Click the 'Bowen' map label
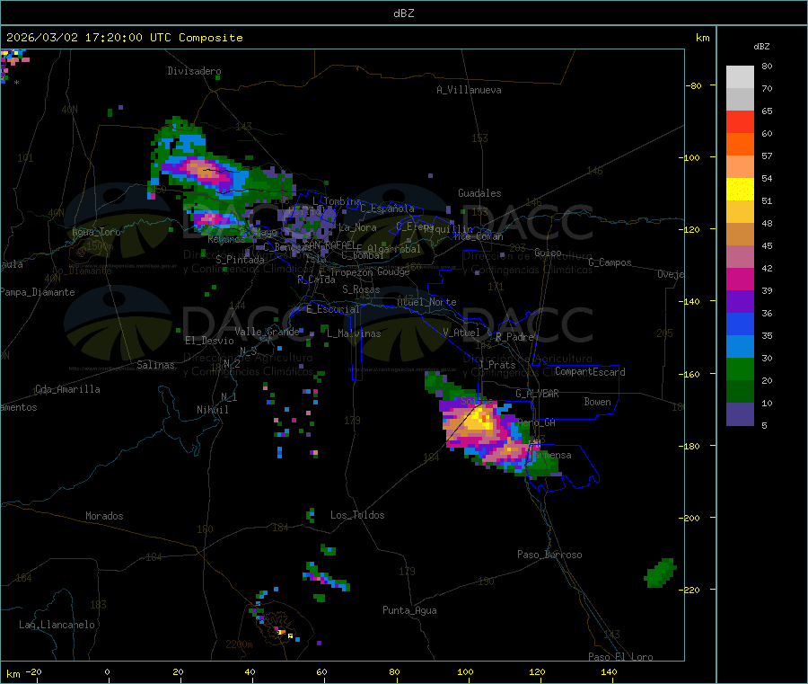The width and height of the screenshot is (808, 684). (597, 402)
